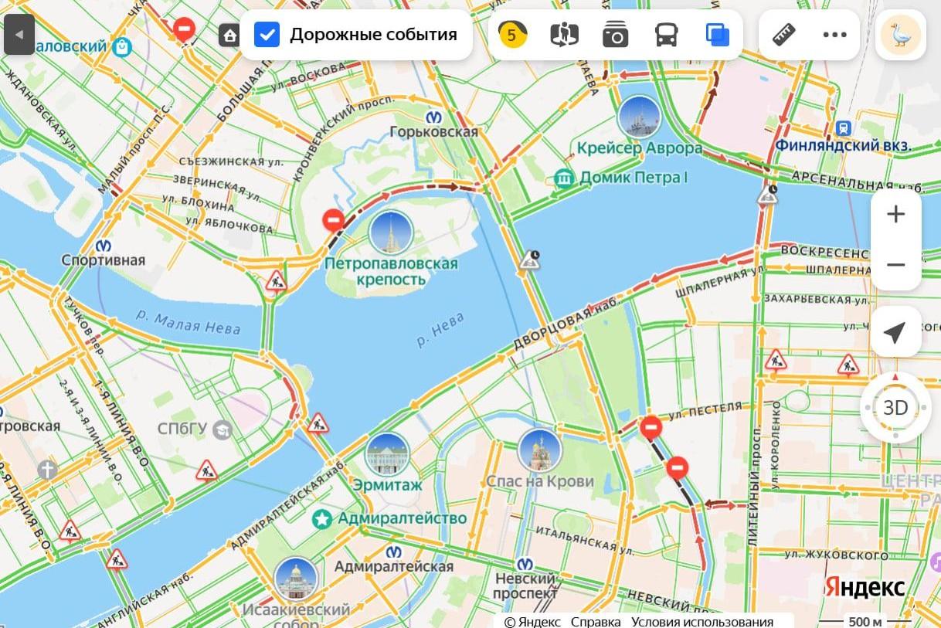Click the Справка link
This screenshot has height=628, width=941.
(x=596, y=622)
